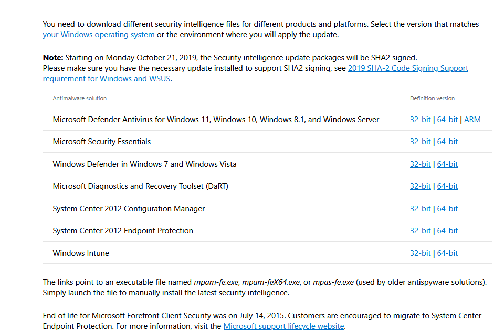Click the bold 'Note:' label
The image size is (494, 331).
click(53, 58)
